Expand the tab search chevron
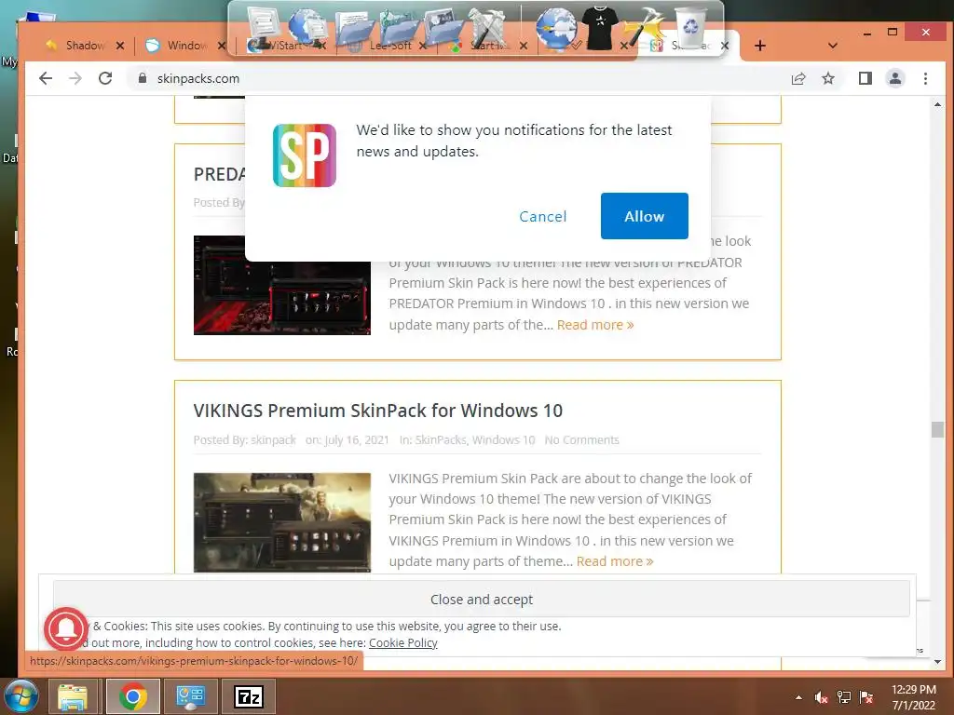The width and height of the screenshot is (954, 715). [833, 46]
